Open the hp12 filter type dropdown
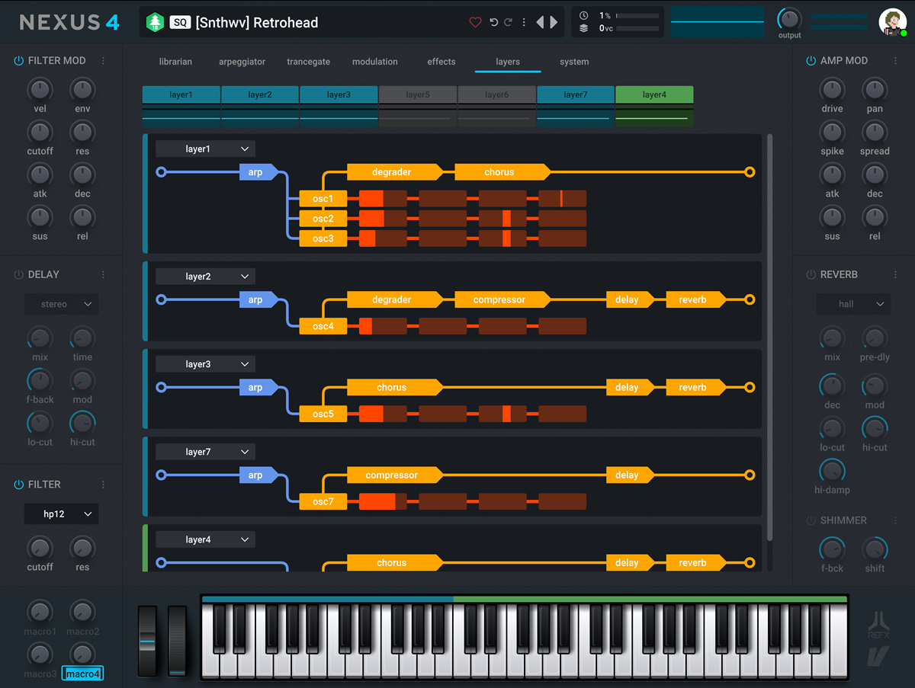915x688 pixels. coord(61,514)
